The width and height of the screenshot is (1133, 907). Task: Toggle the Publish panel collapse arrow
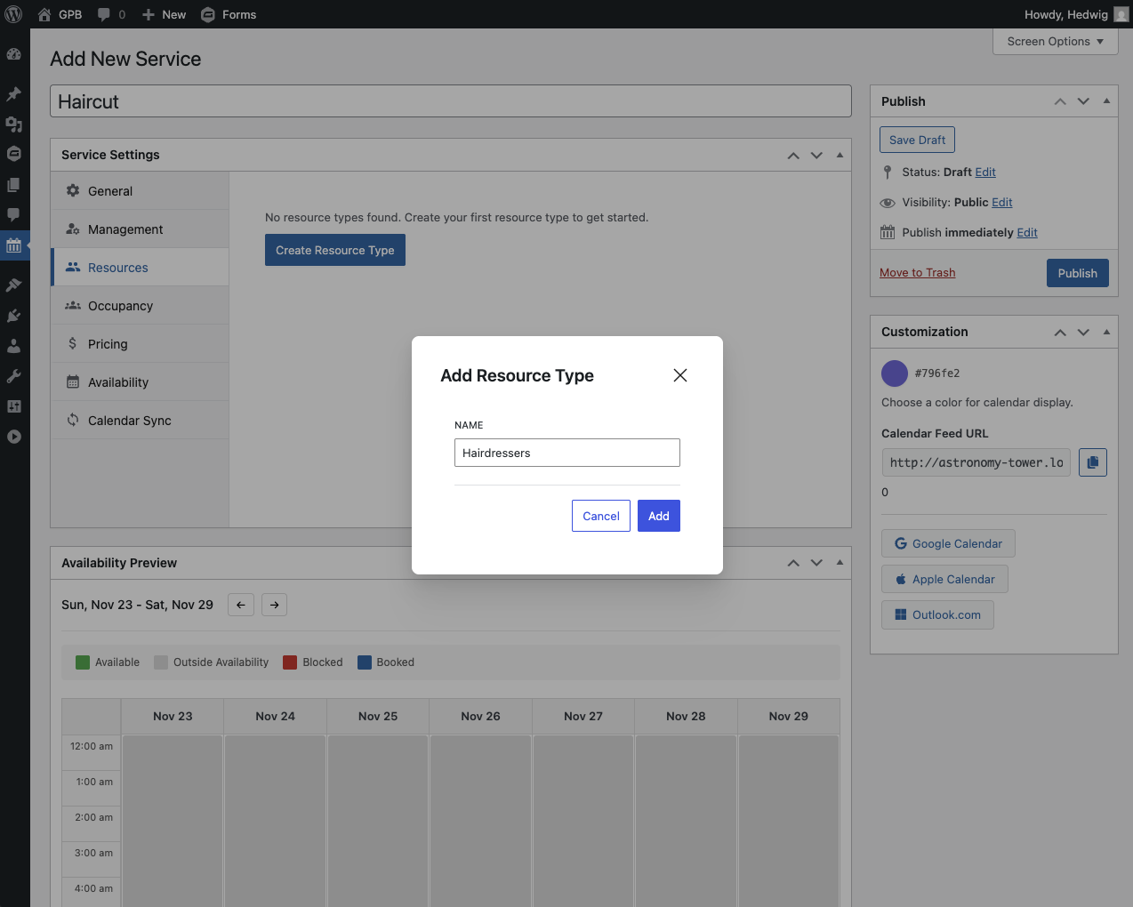(x=1106, y=101)
